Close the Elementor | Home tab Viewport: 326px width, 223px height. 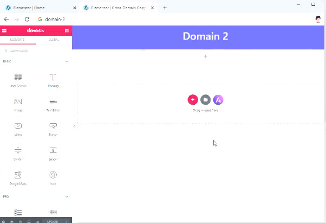(x=75, y=8)
